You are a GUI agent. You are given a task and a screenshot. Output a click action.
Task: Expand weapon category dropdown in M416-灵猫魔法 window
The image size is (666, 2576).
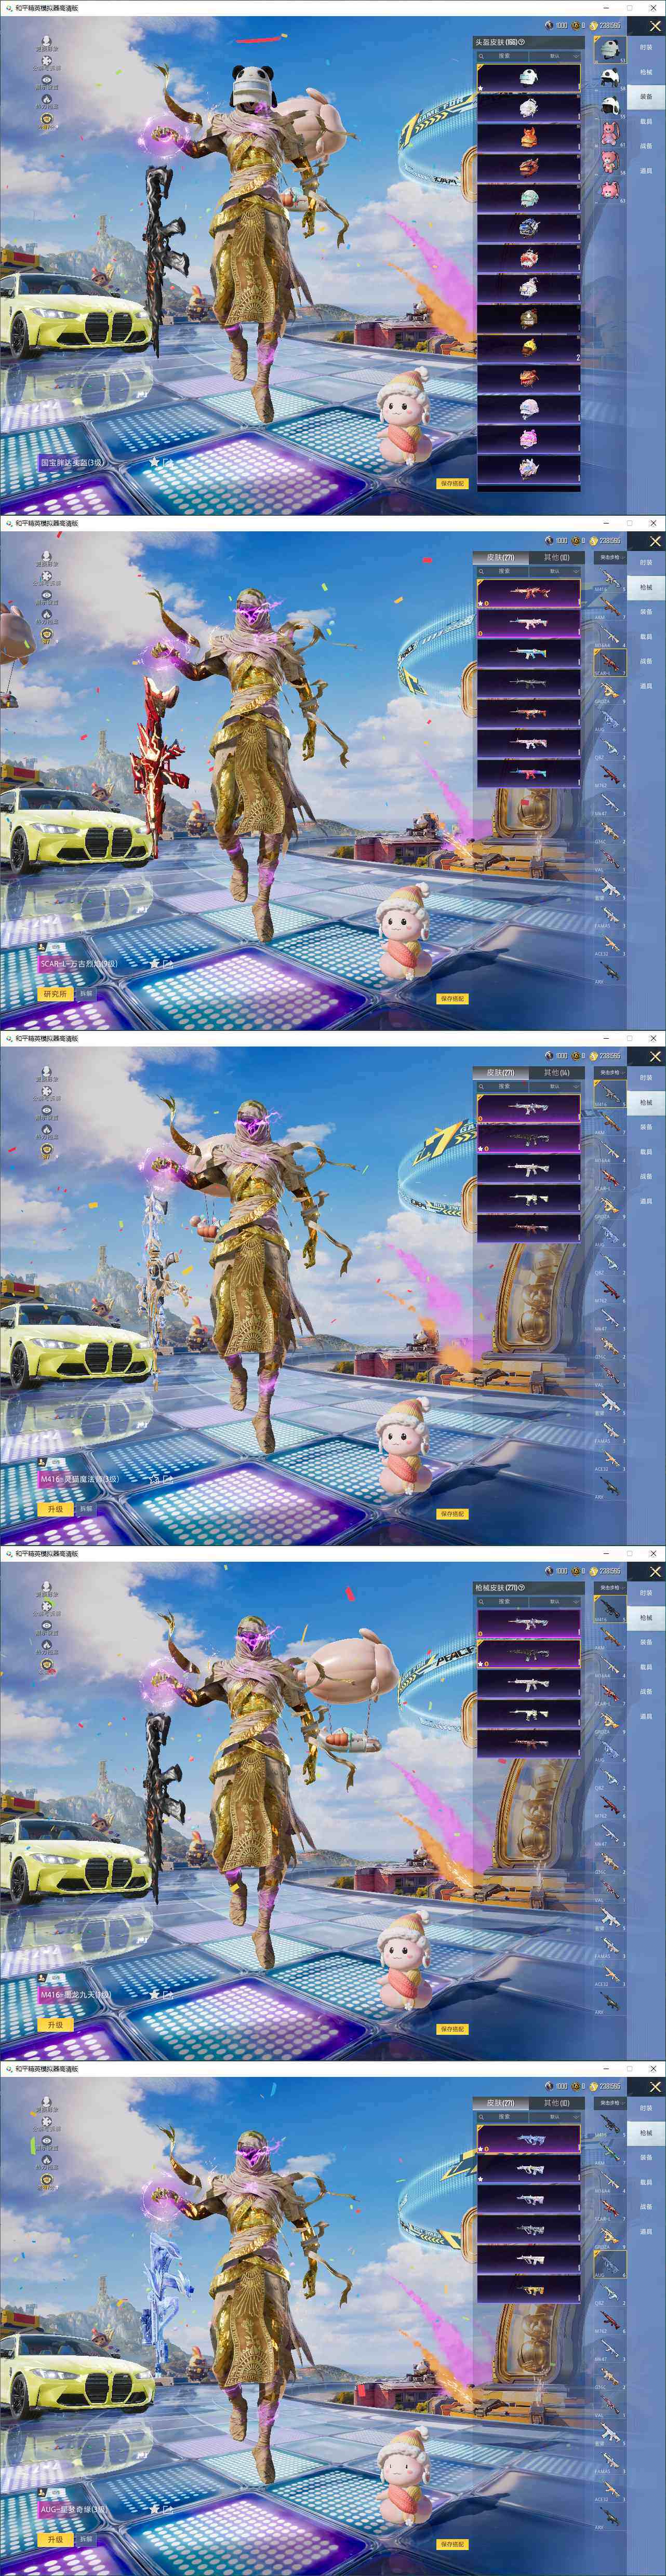(609, 1072)
